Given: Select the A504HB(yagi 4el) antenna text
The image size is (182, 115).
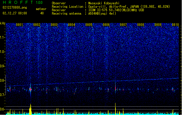Looking at the screenshot, I should pos(102,14).
